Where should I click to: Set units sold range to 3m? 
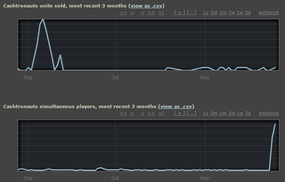click(214, 12)
